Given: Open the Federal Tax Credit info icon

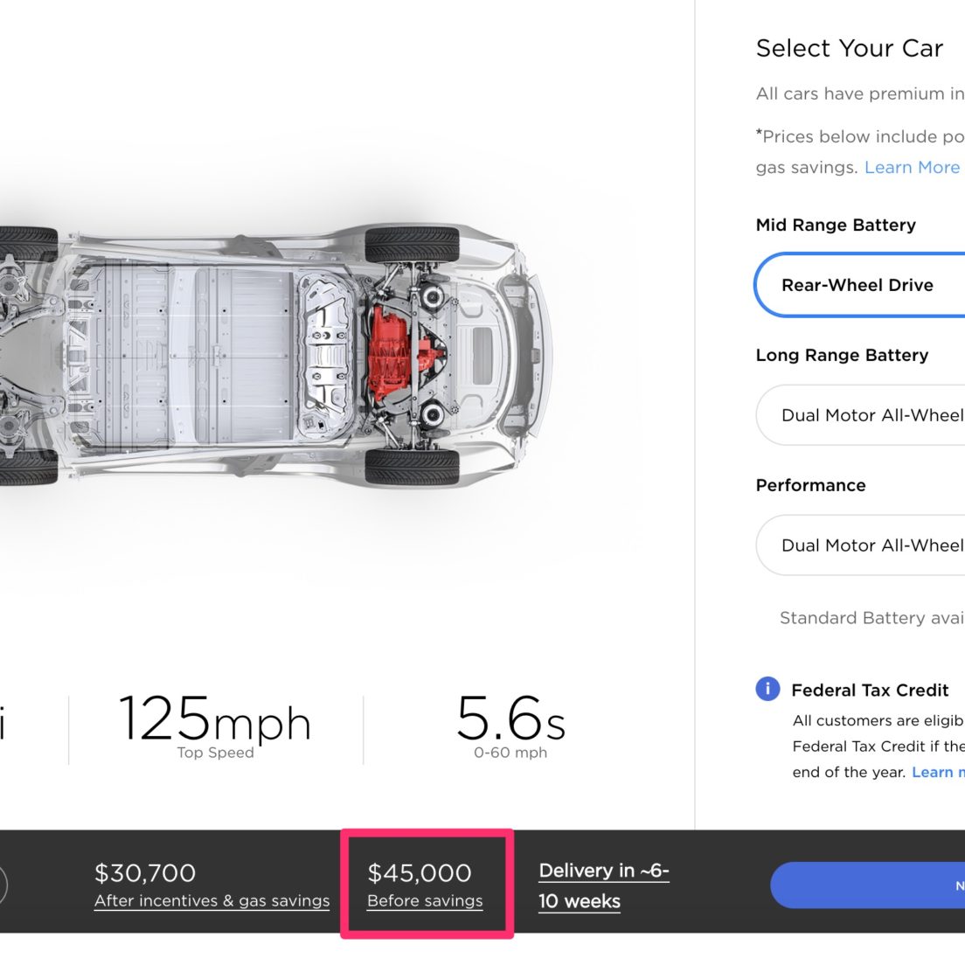Looking at the screenshot, I should pos(767,689).
